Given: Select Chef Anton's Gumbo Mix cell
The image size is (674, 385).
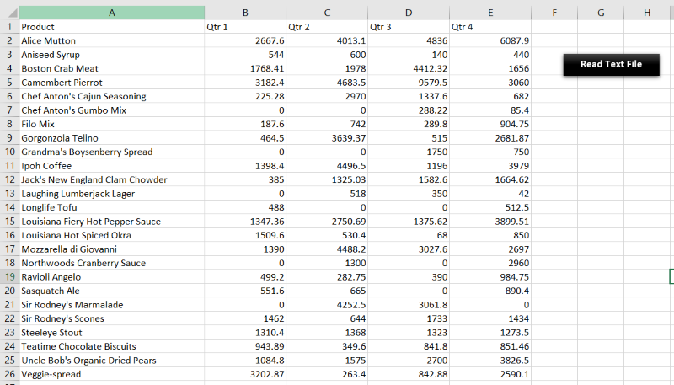Looking at the screenshot, I should click(112, 110).
